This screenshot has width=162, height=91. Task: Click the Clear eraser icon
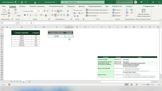coord(127,15)
